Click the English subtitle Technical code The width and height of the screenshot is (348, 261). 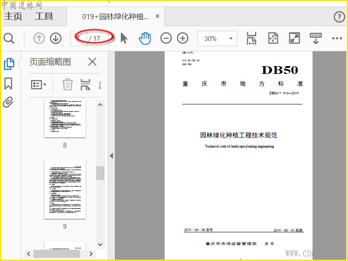(240, 146)
